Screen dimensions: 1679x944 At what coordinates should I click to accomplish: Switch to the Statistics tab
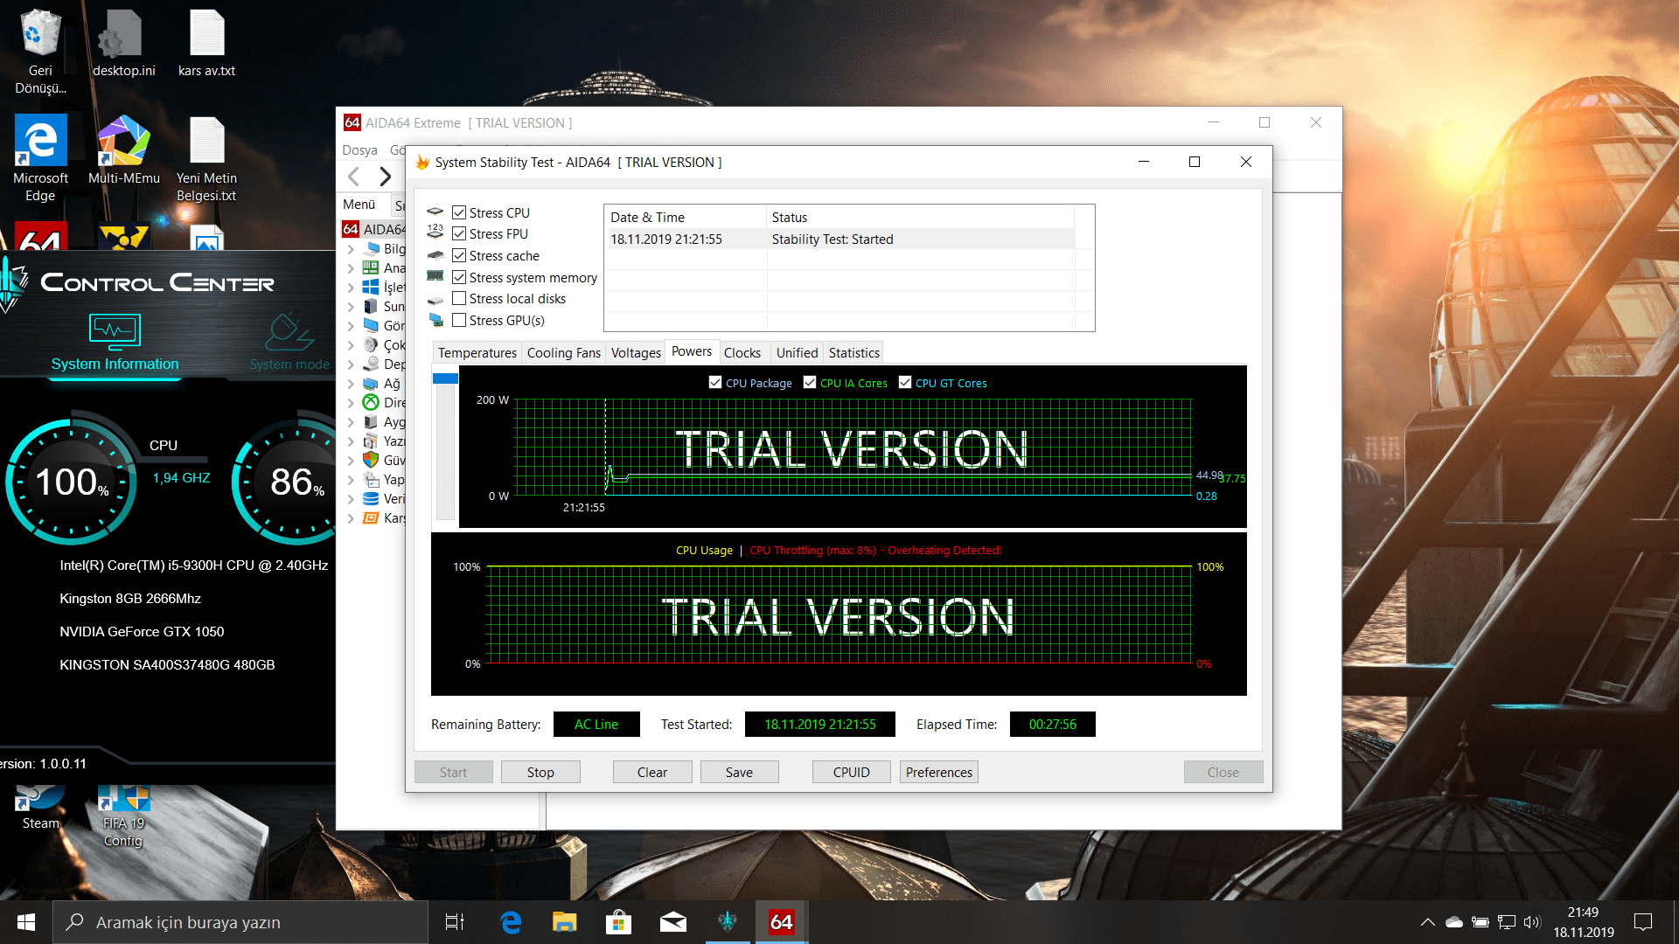coord(853,352)
